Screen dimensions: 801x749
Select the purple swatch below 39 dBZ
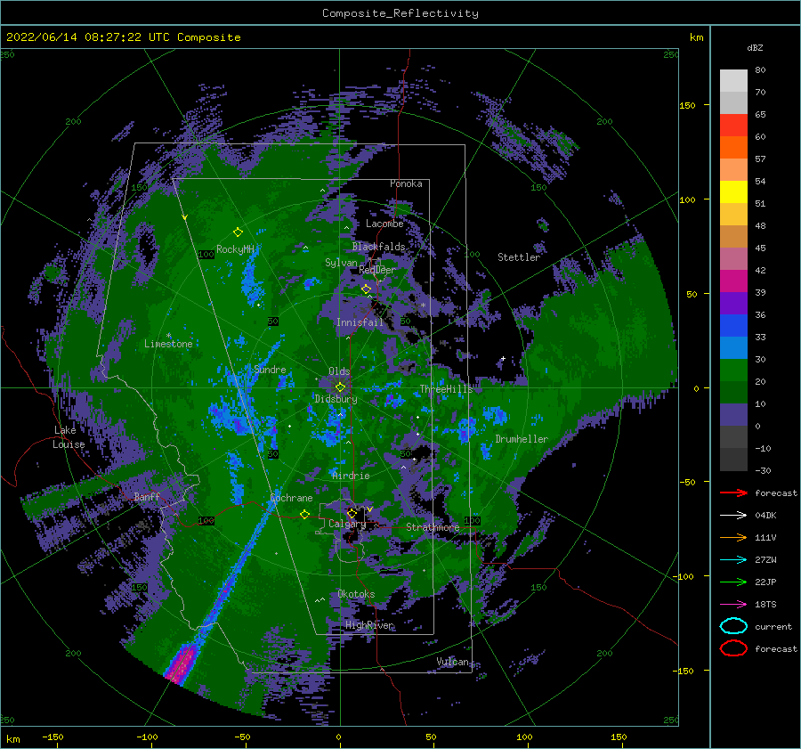(733, 303)
